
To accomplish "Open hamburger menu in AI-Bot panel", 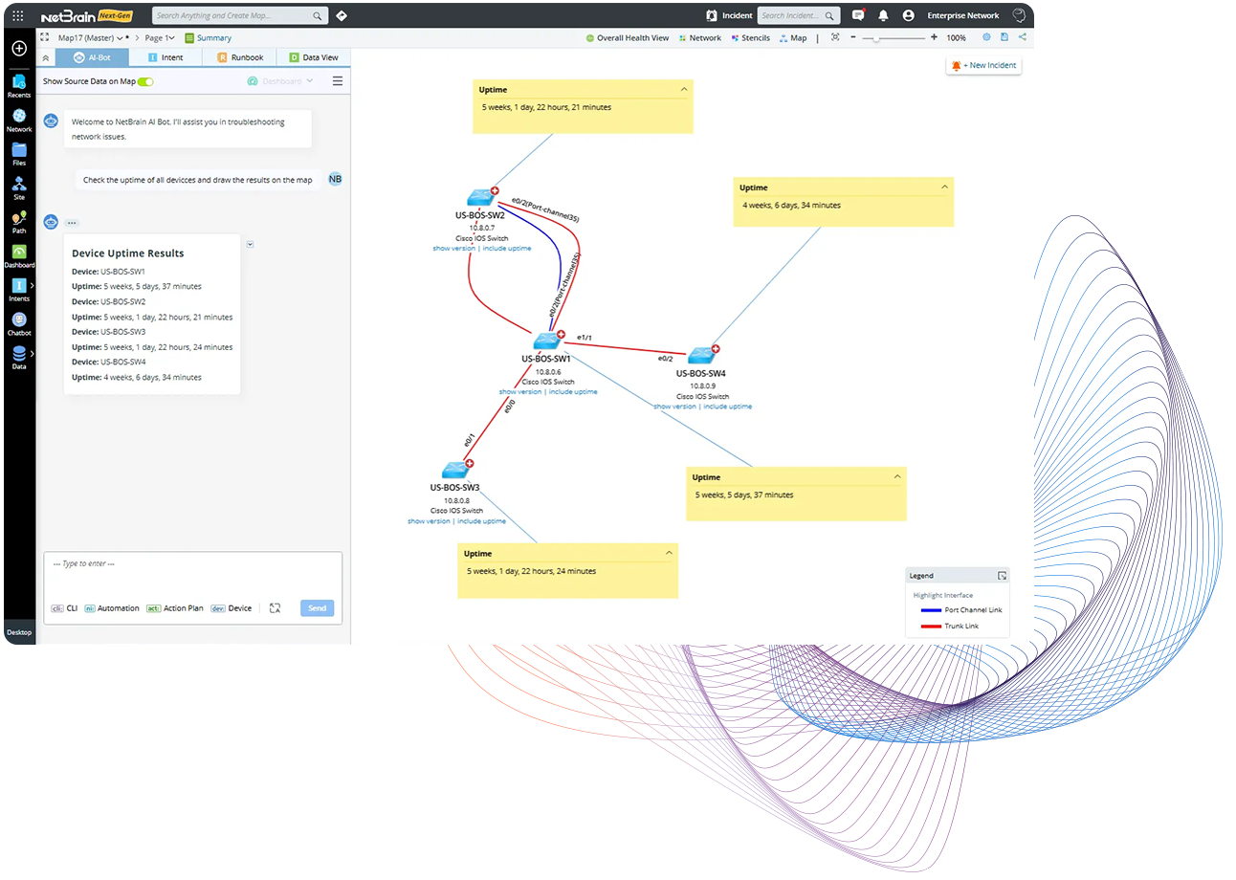I will pos(338,81).
